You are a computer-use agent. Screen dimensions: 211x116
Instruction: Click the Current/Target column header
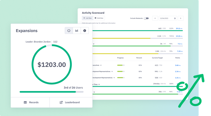(x=157, y=58)
